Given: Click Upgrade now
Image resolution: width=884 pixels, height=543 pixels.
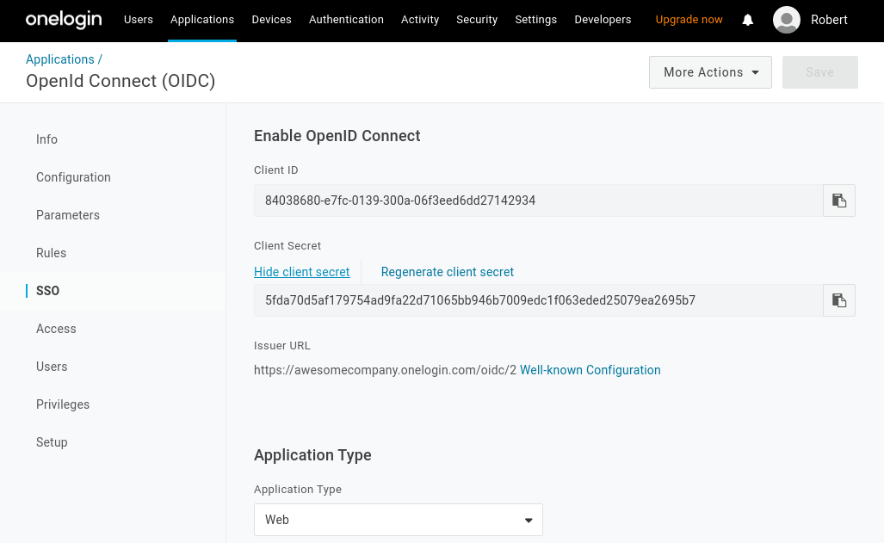Looking at the screenshot, I should pyautogui.click(x=689, y=20).
